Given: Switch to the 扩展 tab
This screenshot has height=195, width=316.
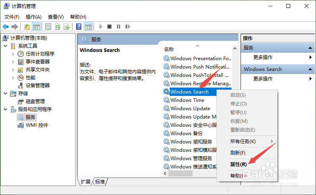Looking at the screenshot, I should pyautogui.click(x=86, y=182).
